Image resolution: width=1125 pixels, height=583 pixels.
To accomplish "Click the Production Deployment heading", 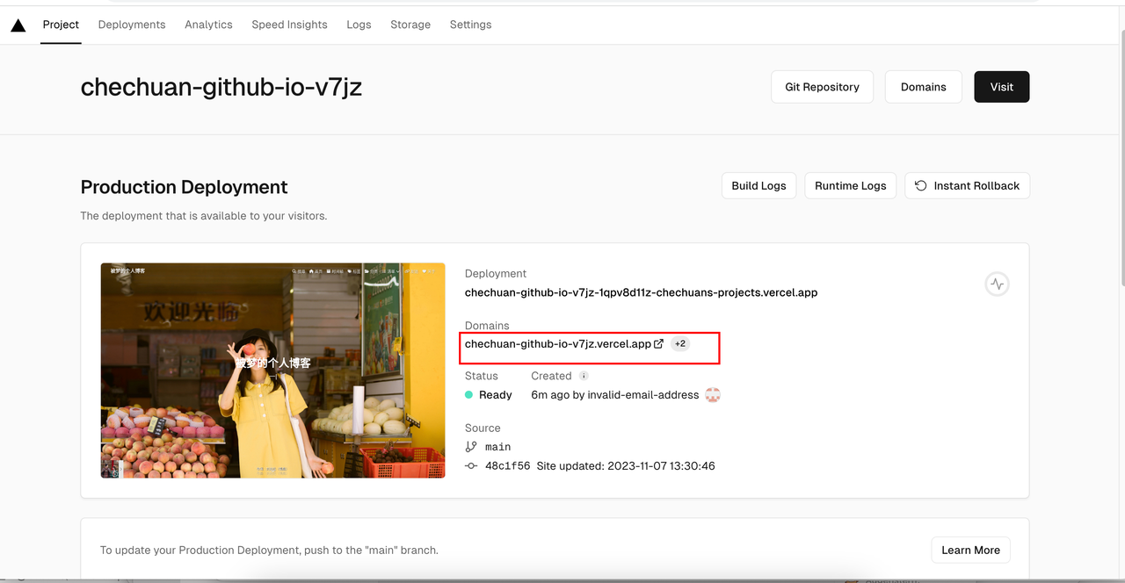I will [x=185, y=187].
